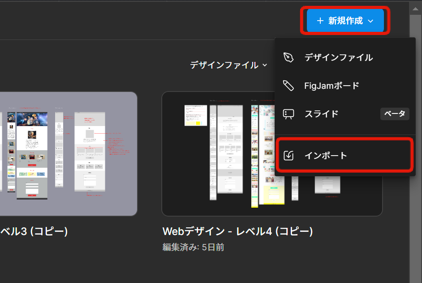Select スライド menu entry
Screen dimensions: 422x283
321,114
